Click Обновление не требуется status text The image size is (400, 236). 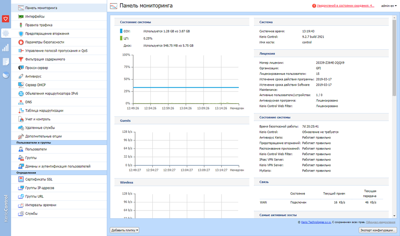tap(320, 132)
